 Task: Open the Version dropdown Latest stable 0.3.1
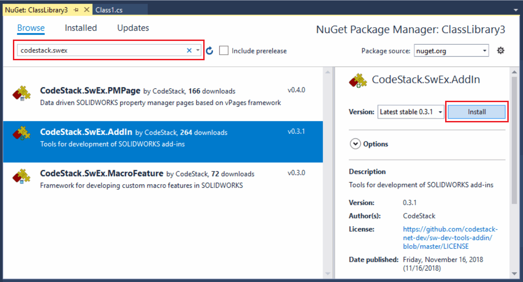click(x=411, y=112)
